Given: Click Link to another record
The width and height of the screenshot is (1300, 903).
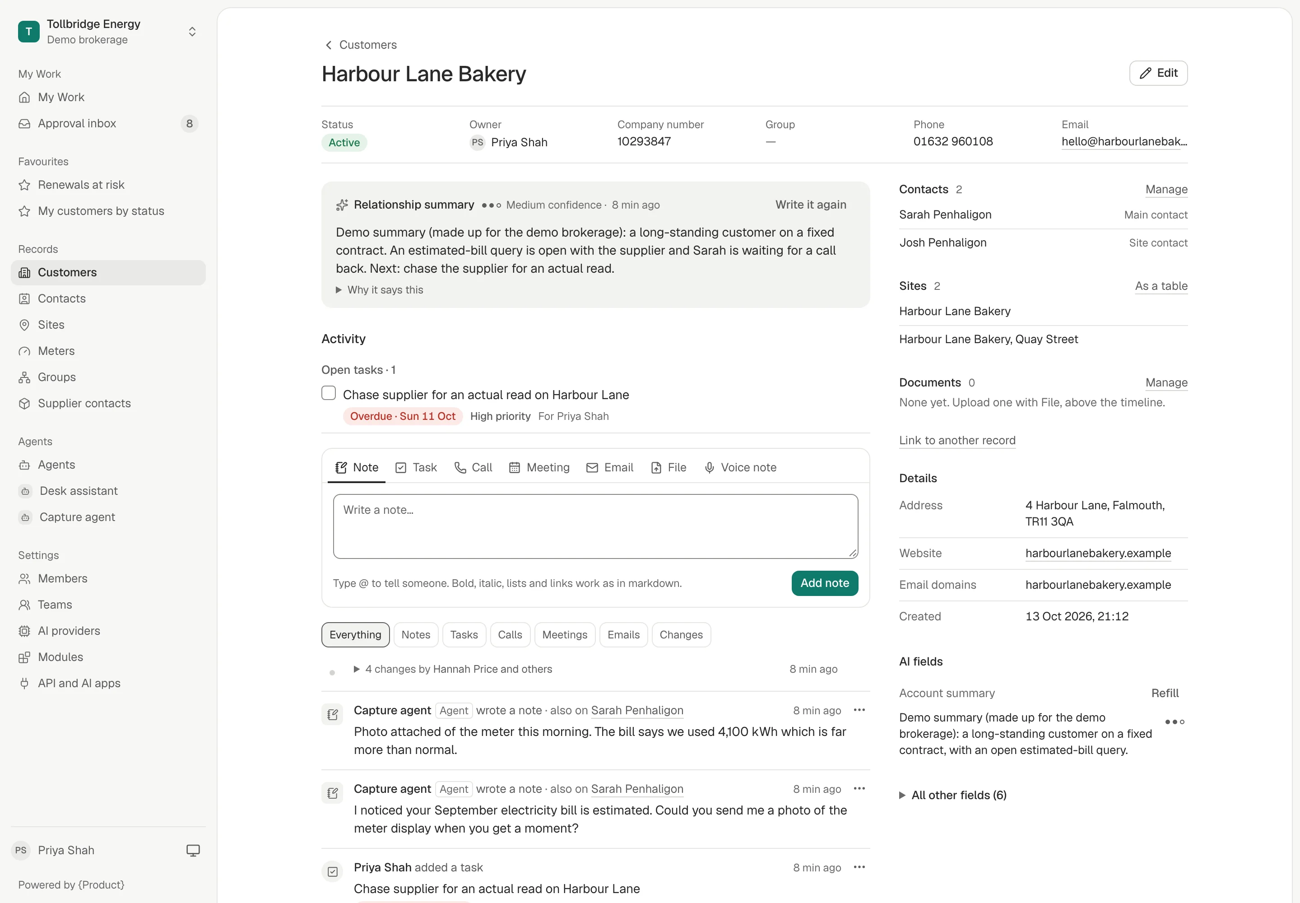Looking at the screenshot, I should [957, 441].
